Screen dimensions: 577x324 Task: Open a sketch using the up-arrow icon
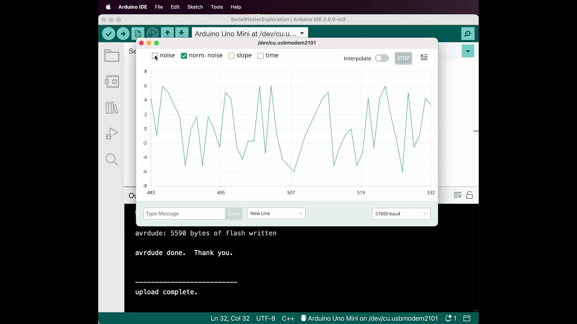point(167,33)
